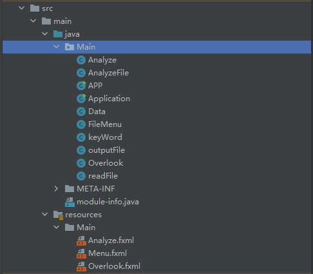Select the APP class name
This screenshot has width=313, height=274.
95,86
